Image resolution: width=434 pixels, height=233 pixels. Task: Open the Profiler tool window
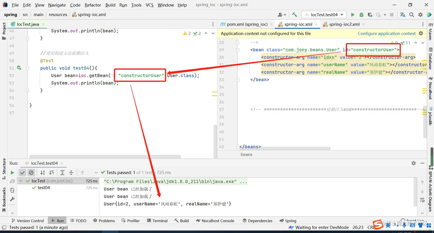(130, 221)
